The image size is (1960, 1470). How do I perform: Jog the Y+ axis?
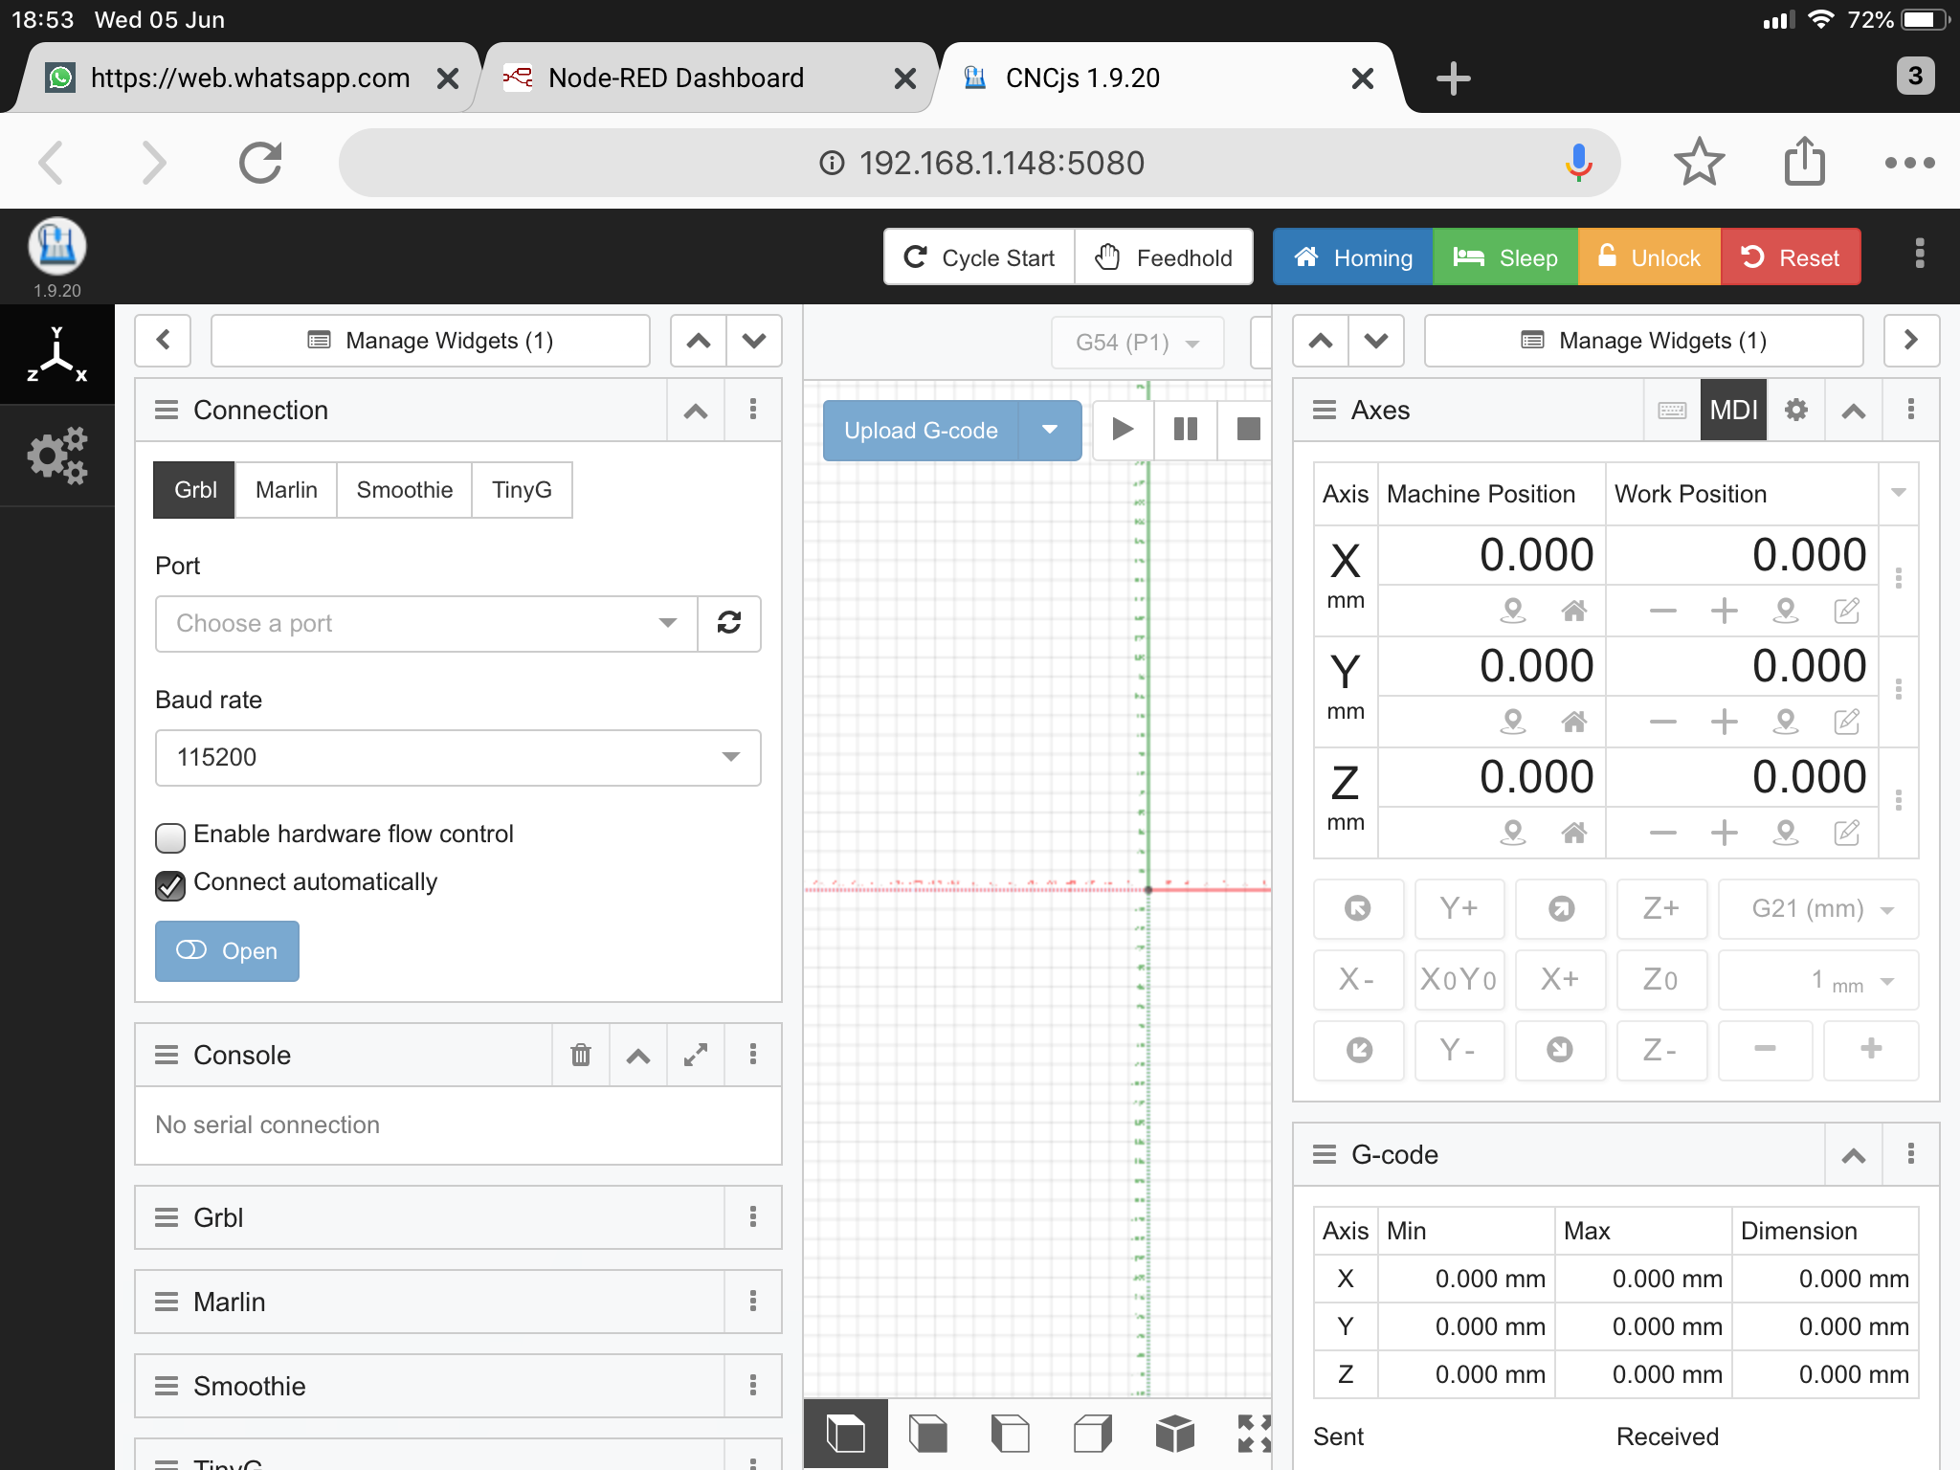pos(1459,908)
